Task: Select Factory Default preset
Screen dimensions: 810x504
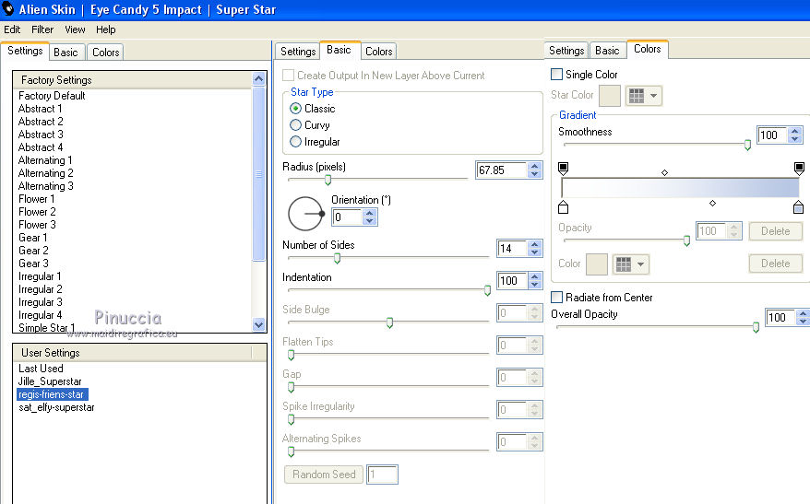Action: [x=52, y=96]
